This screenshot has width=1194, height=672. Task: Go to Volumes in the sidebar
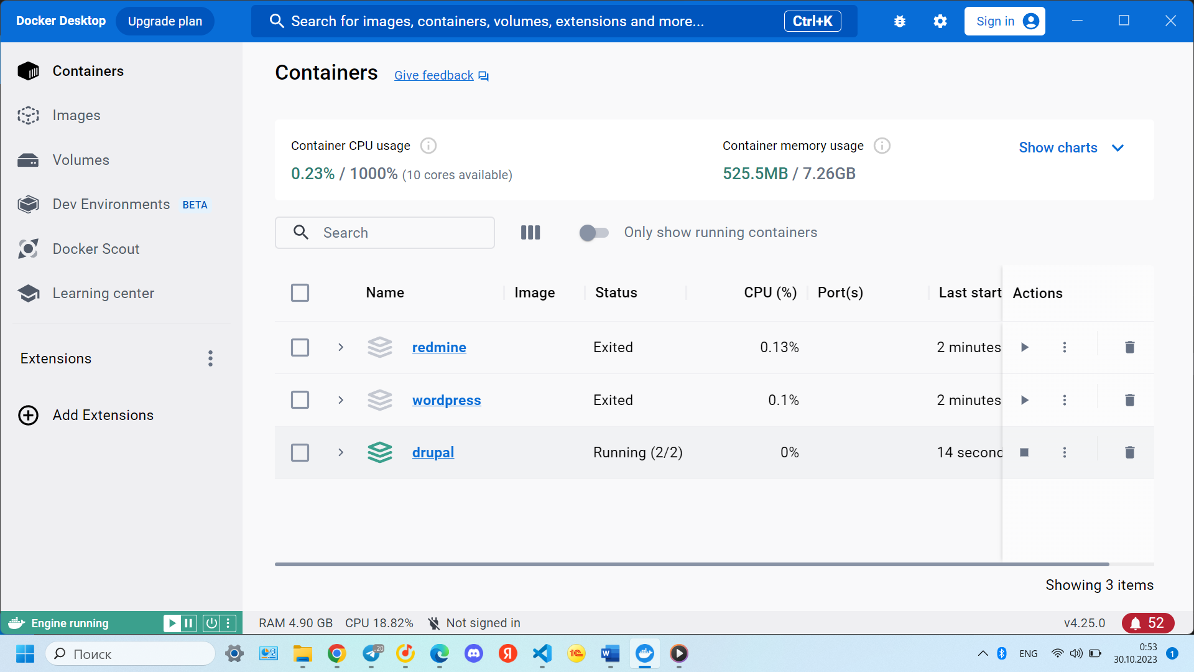click(x=81, y=160)
